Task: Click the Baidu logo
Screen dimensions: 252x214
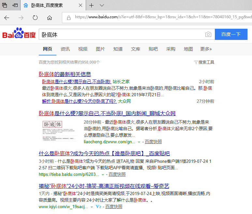Action: [x=19, y=33]
